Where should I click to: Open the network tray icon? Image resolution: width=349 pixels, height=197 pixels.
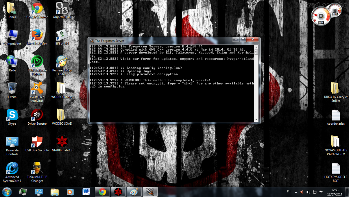[314, 192]
